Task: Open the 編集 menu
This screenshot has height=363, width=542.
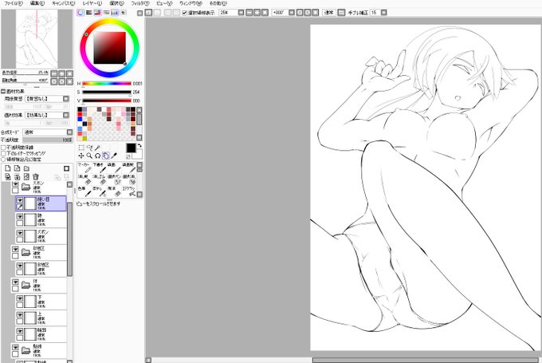Action: pyautogui.click(x=37, y=3)
